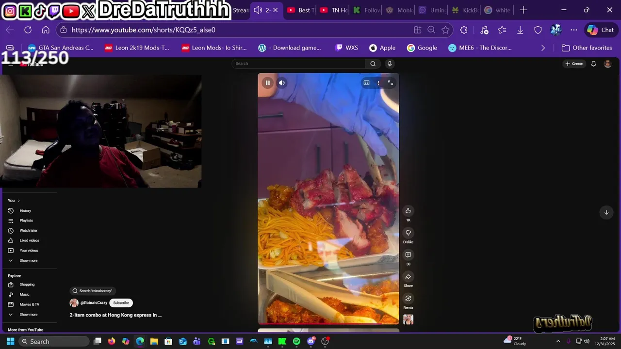This screenshot has width=621, height=349.
Task: Click YouTube search magnifier button
Action: 373,63
